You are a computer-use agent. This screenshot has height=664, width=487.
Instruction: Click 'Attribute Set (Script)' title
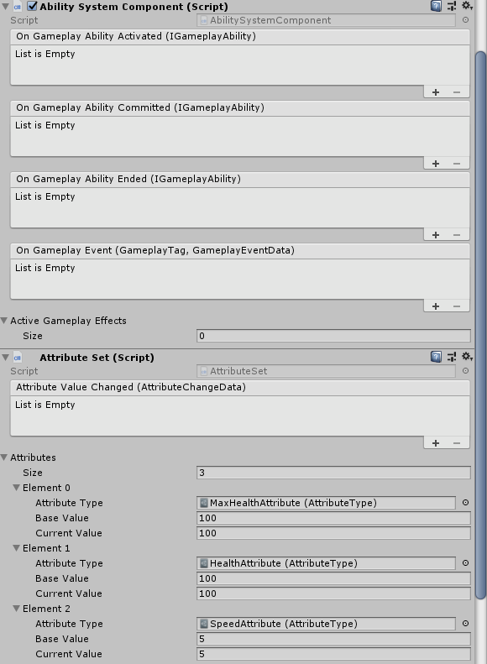point(97,358)
